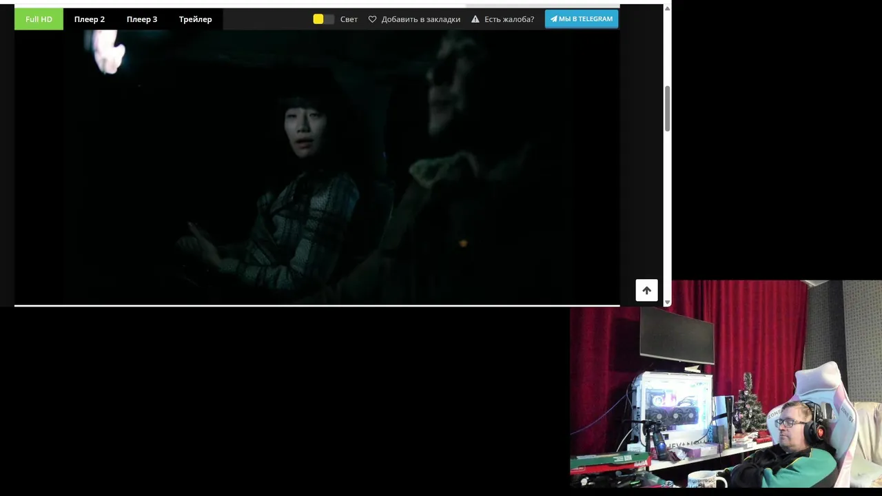Click the heart bookmark icon
This screenshot has height=496, width=882.
[372, 19]
